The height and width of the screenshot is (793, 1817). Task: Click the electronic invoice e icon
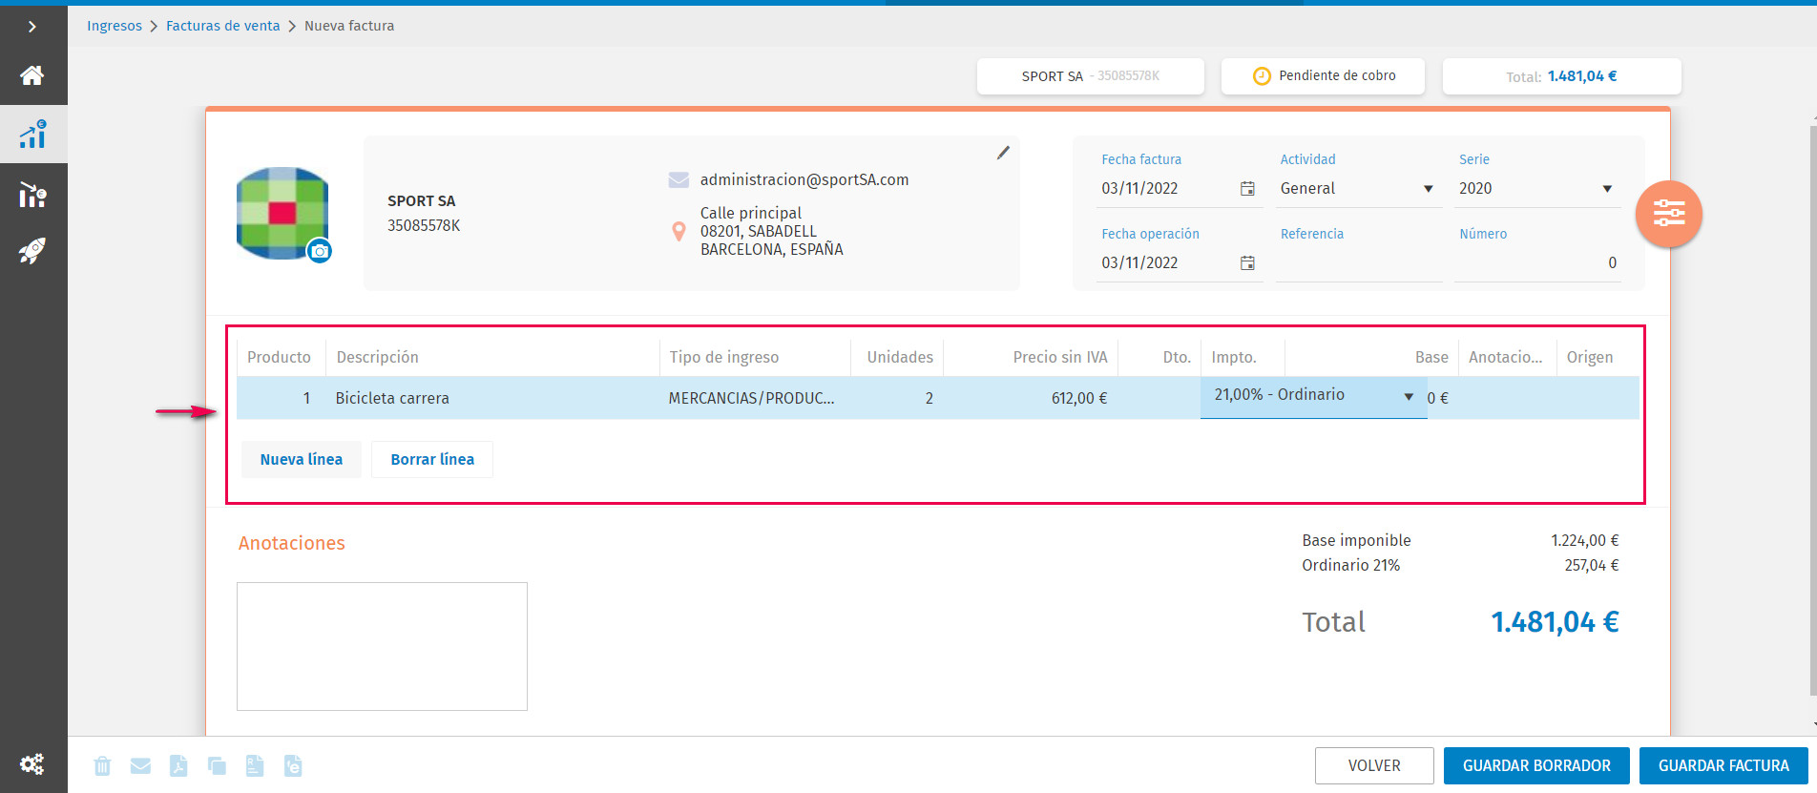(293, 765)
